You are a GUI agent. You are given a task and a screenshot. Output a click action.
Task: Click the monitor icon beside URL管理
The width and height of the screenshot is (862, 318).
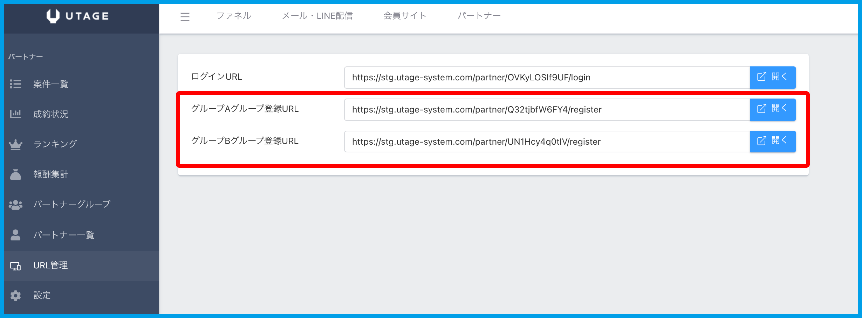tap(15, 266)
